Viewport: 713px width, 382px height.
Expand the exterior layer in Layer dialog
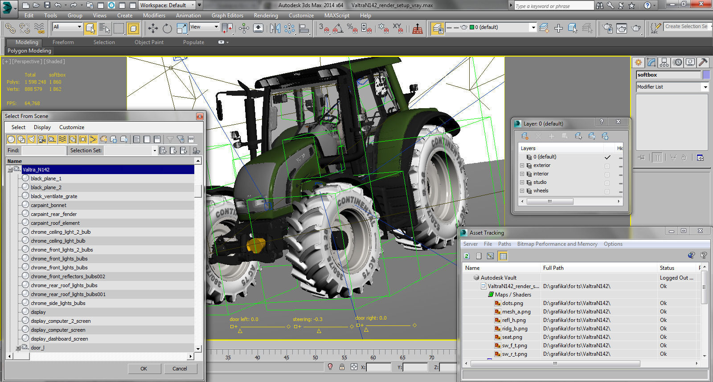pyautogui.click(x=522, y=166)
